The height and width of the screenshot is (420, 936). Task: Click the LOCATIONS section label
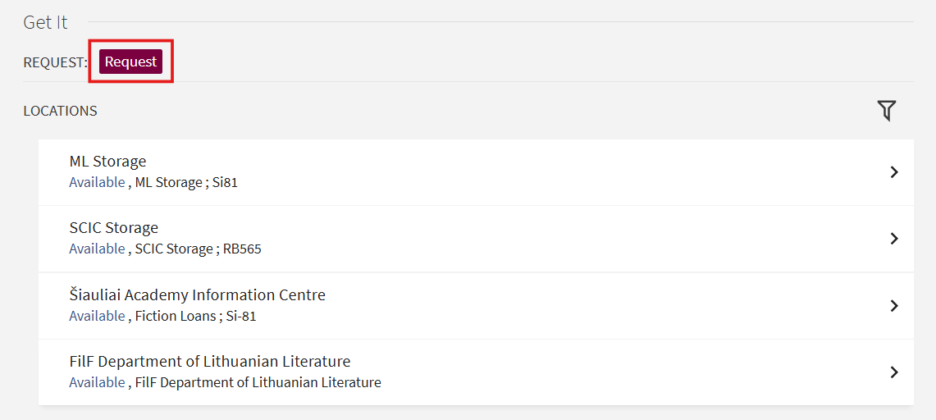click(60, 111)
